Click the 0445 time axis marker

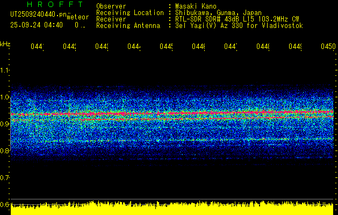tap(166, 46)
